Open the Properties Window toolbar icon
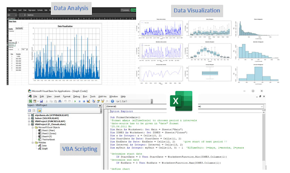Image resolution: width=290 pixels, height=173 pixels. pyautogui.click(x=98, y=101)
